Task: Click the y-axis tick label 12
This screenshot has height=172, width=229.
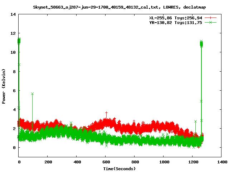Action: pyautogui.click(x=13, y=33)
